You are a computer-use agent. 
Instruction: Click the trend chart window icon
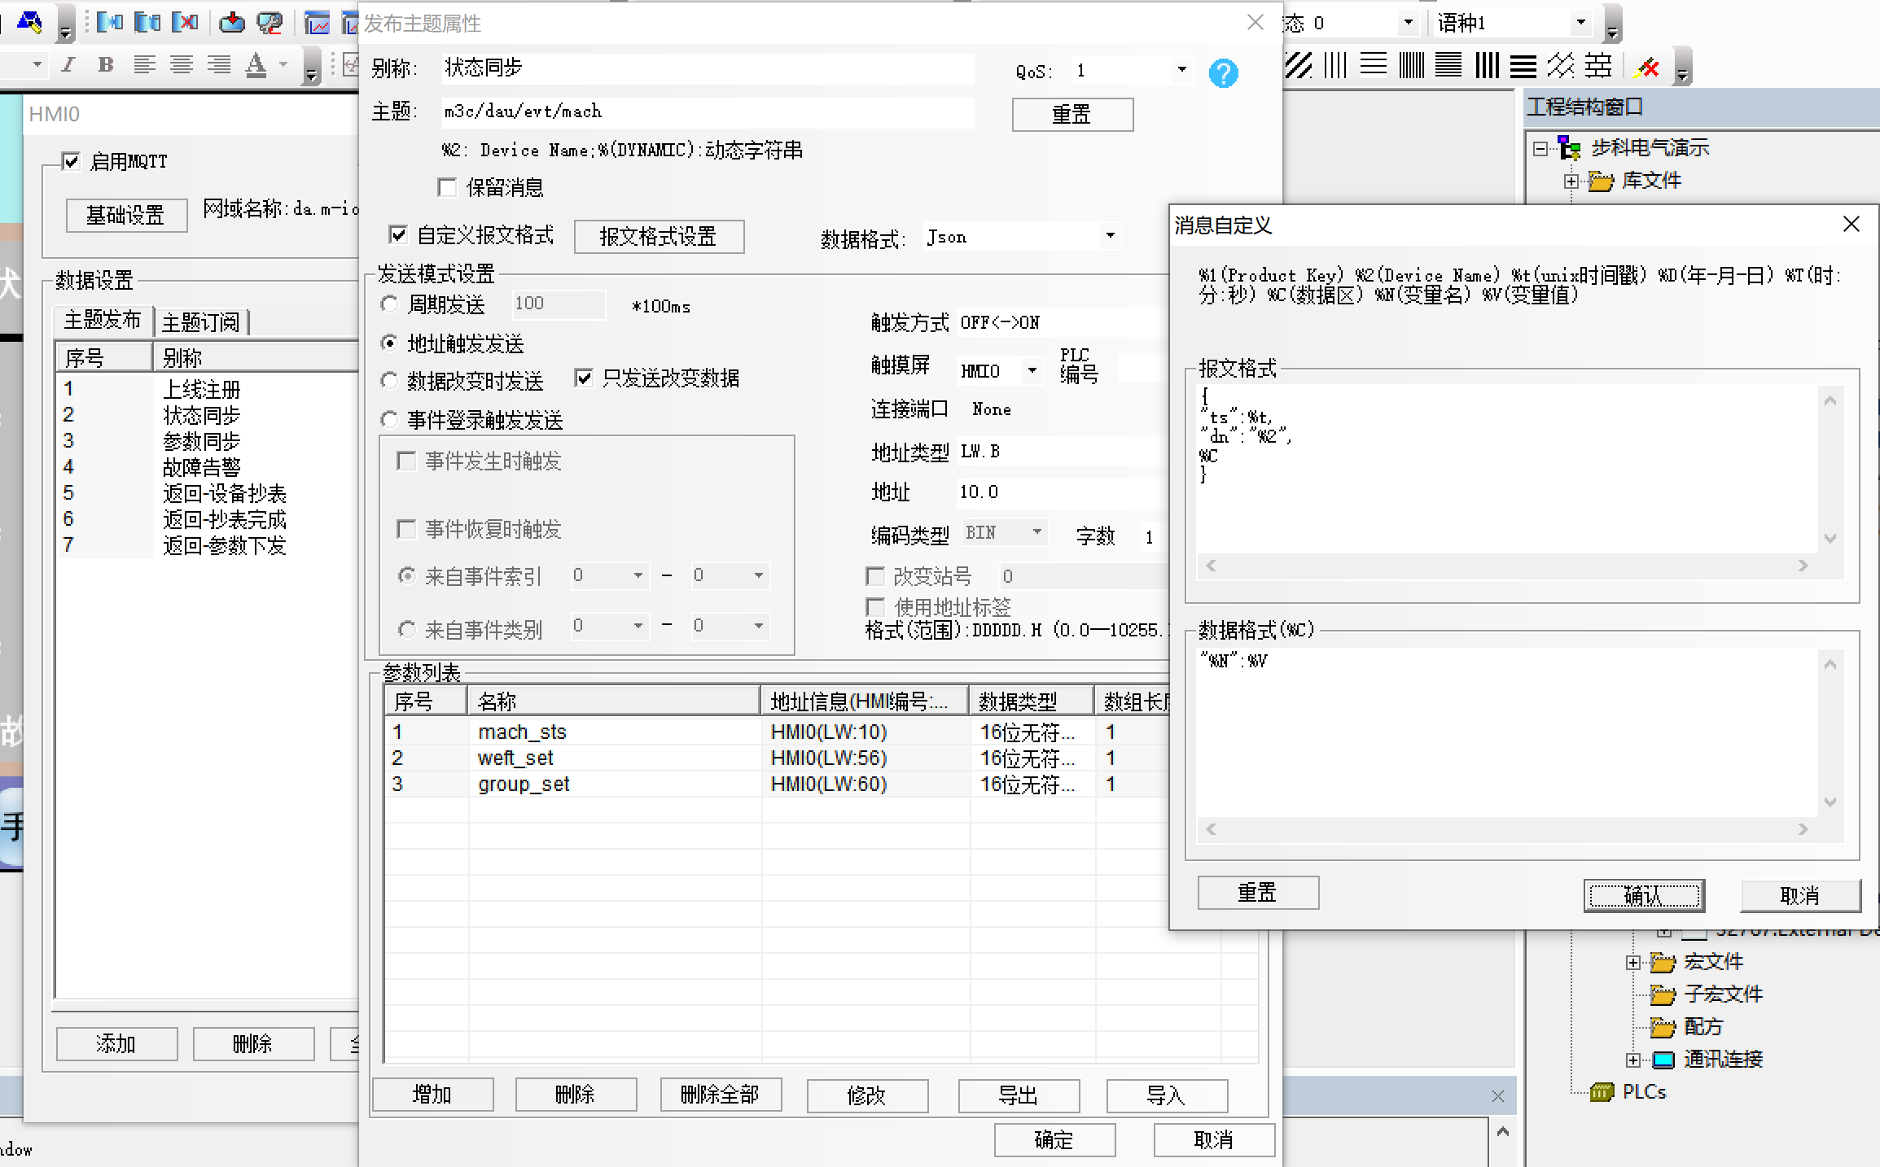pyautogui.click(x=317, y=22)
